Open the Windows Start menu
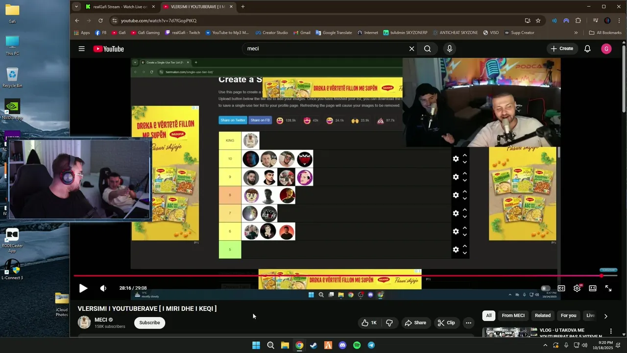The height and width of the screenshot is (353, 627). [x=256, y=345]
